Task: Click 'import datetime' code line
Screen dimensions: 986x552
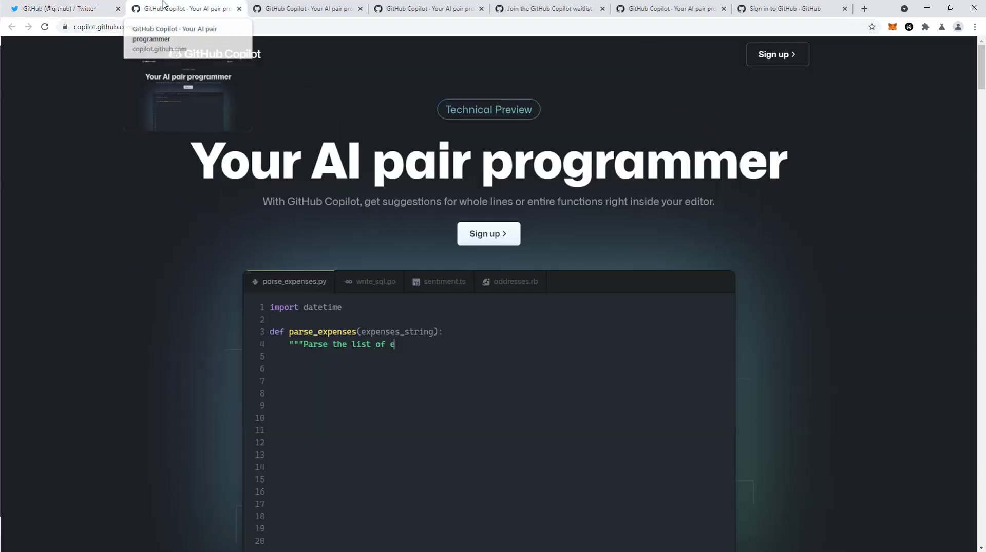Action: pyautogui.click(x=306, y=307)
